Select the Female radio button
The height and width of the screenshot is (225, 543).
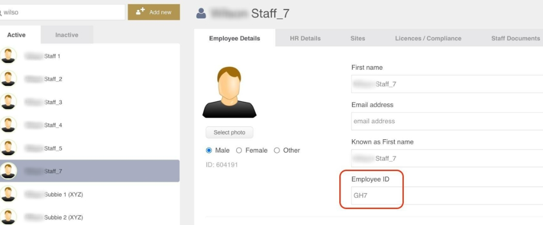239,151
